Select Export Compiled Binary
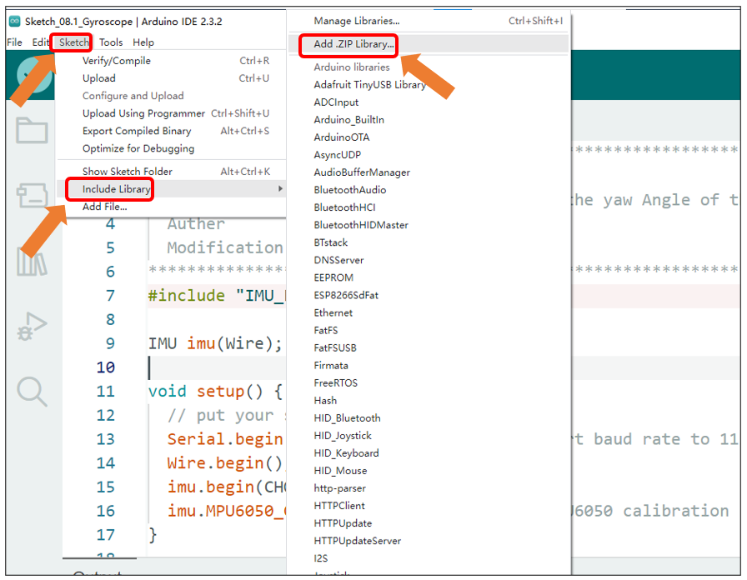The width and height of the screenshot is (747, 580). coord(172,131)
